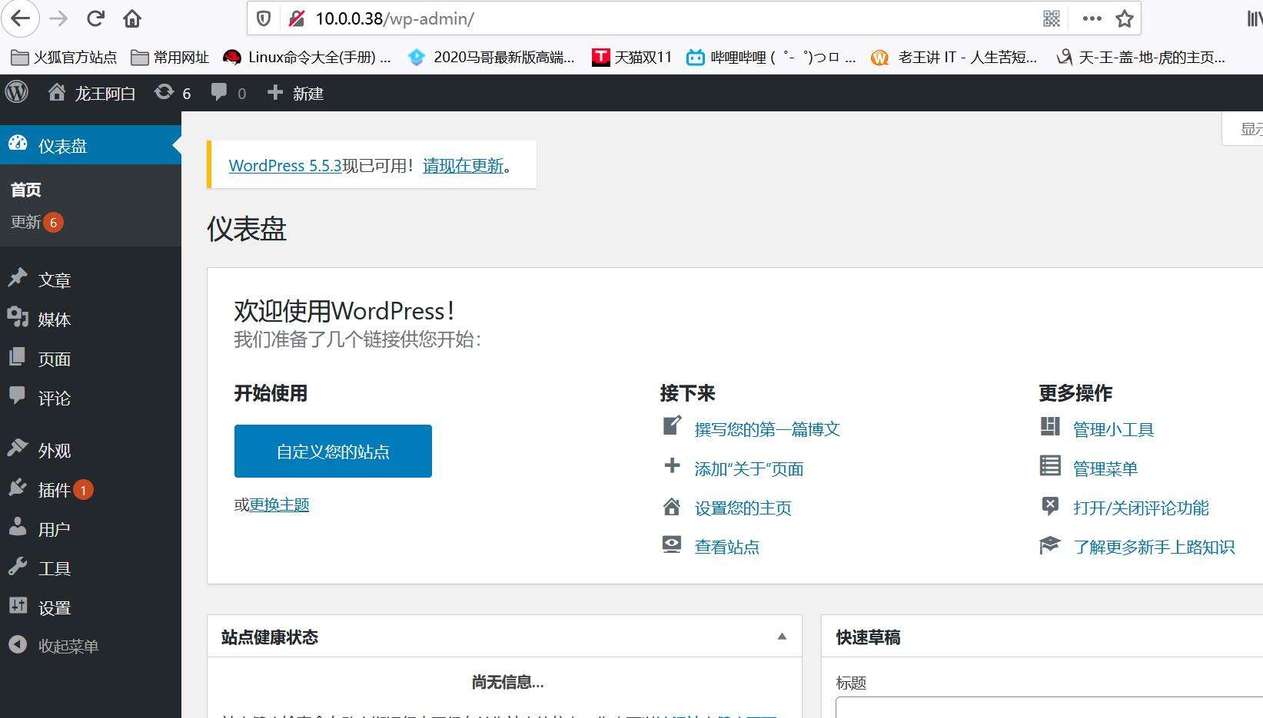The height and width of the screenshot is (718, 1263).
Task: Bookmark this page with the star icon
Action: tap(1125, 18)
